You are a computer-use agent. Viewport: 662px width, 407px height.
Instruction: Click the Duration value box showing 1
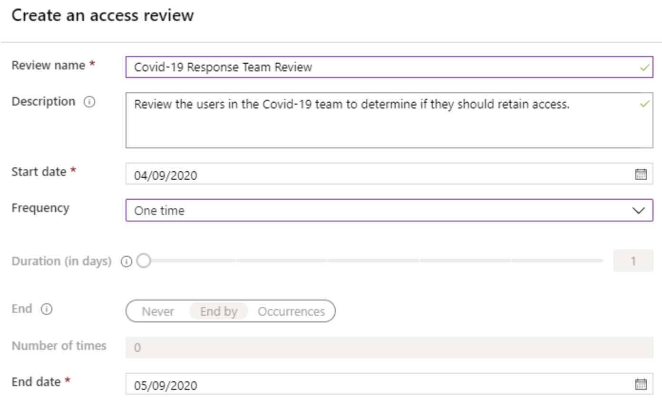(633, 261)
